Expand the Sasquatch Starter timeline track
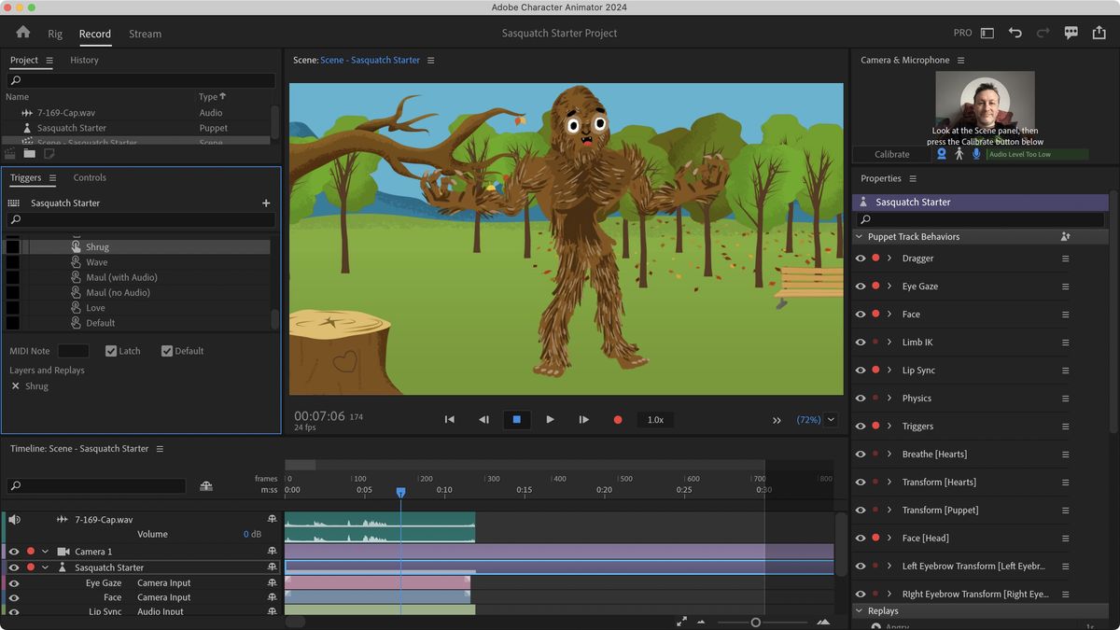The width and height of the screenshot is (1120, 630). [44, 567]
